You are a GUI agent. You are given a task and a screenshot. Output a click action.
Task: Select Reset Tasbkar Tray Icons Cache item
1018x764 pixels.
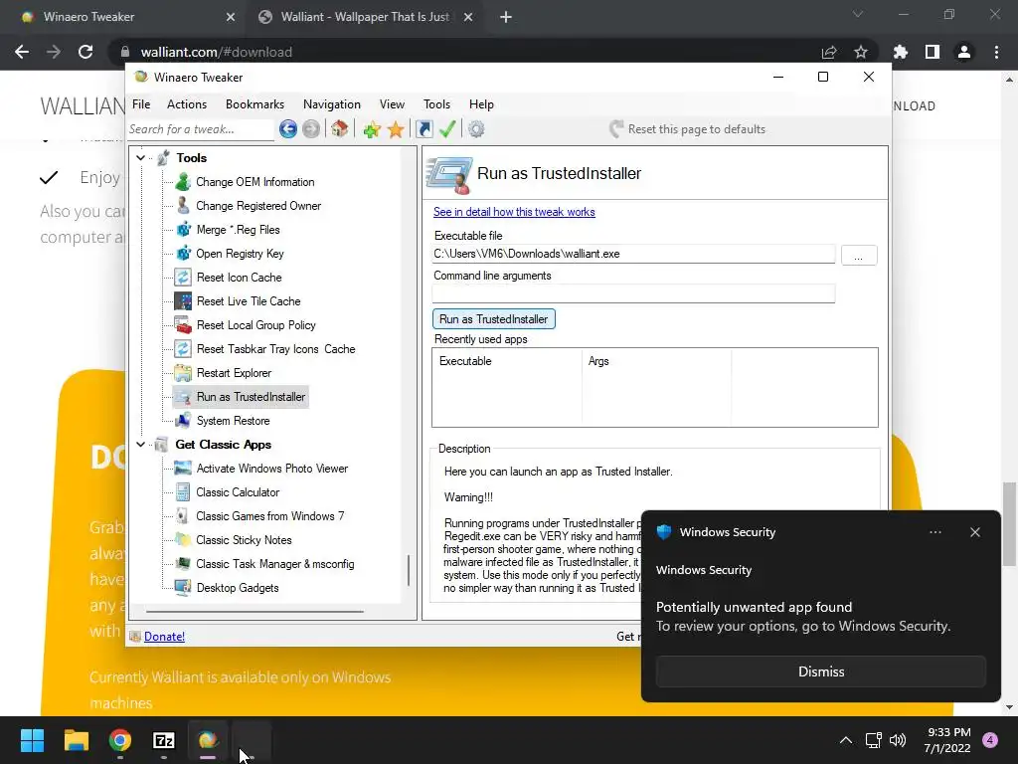click(x=276, y=349)
